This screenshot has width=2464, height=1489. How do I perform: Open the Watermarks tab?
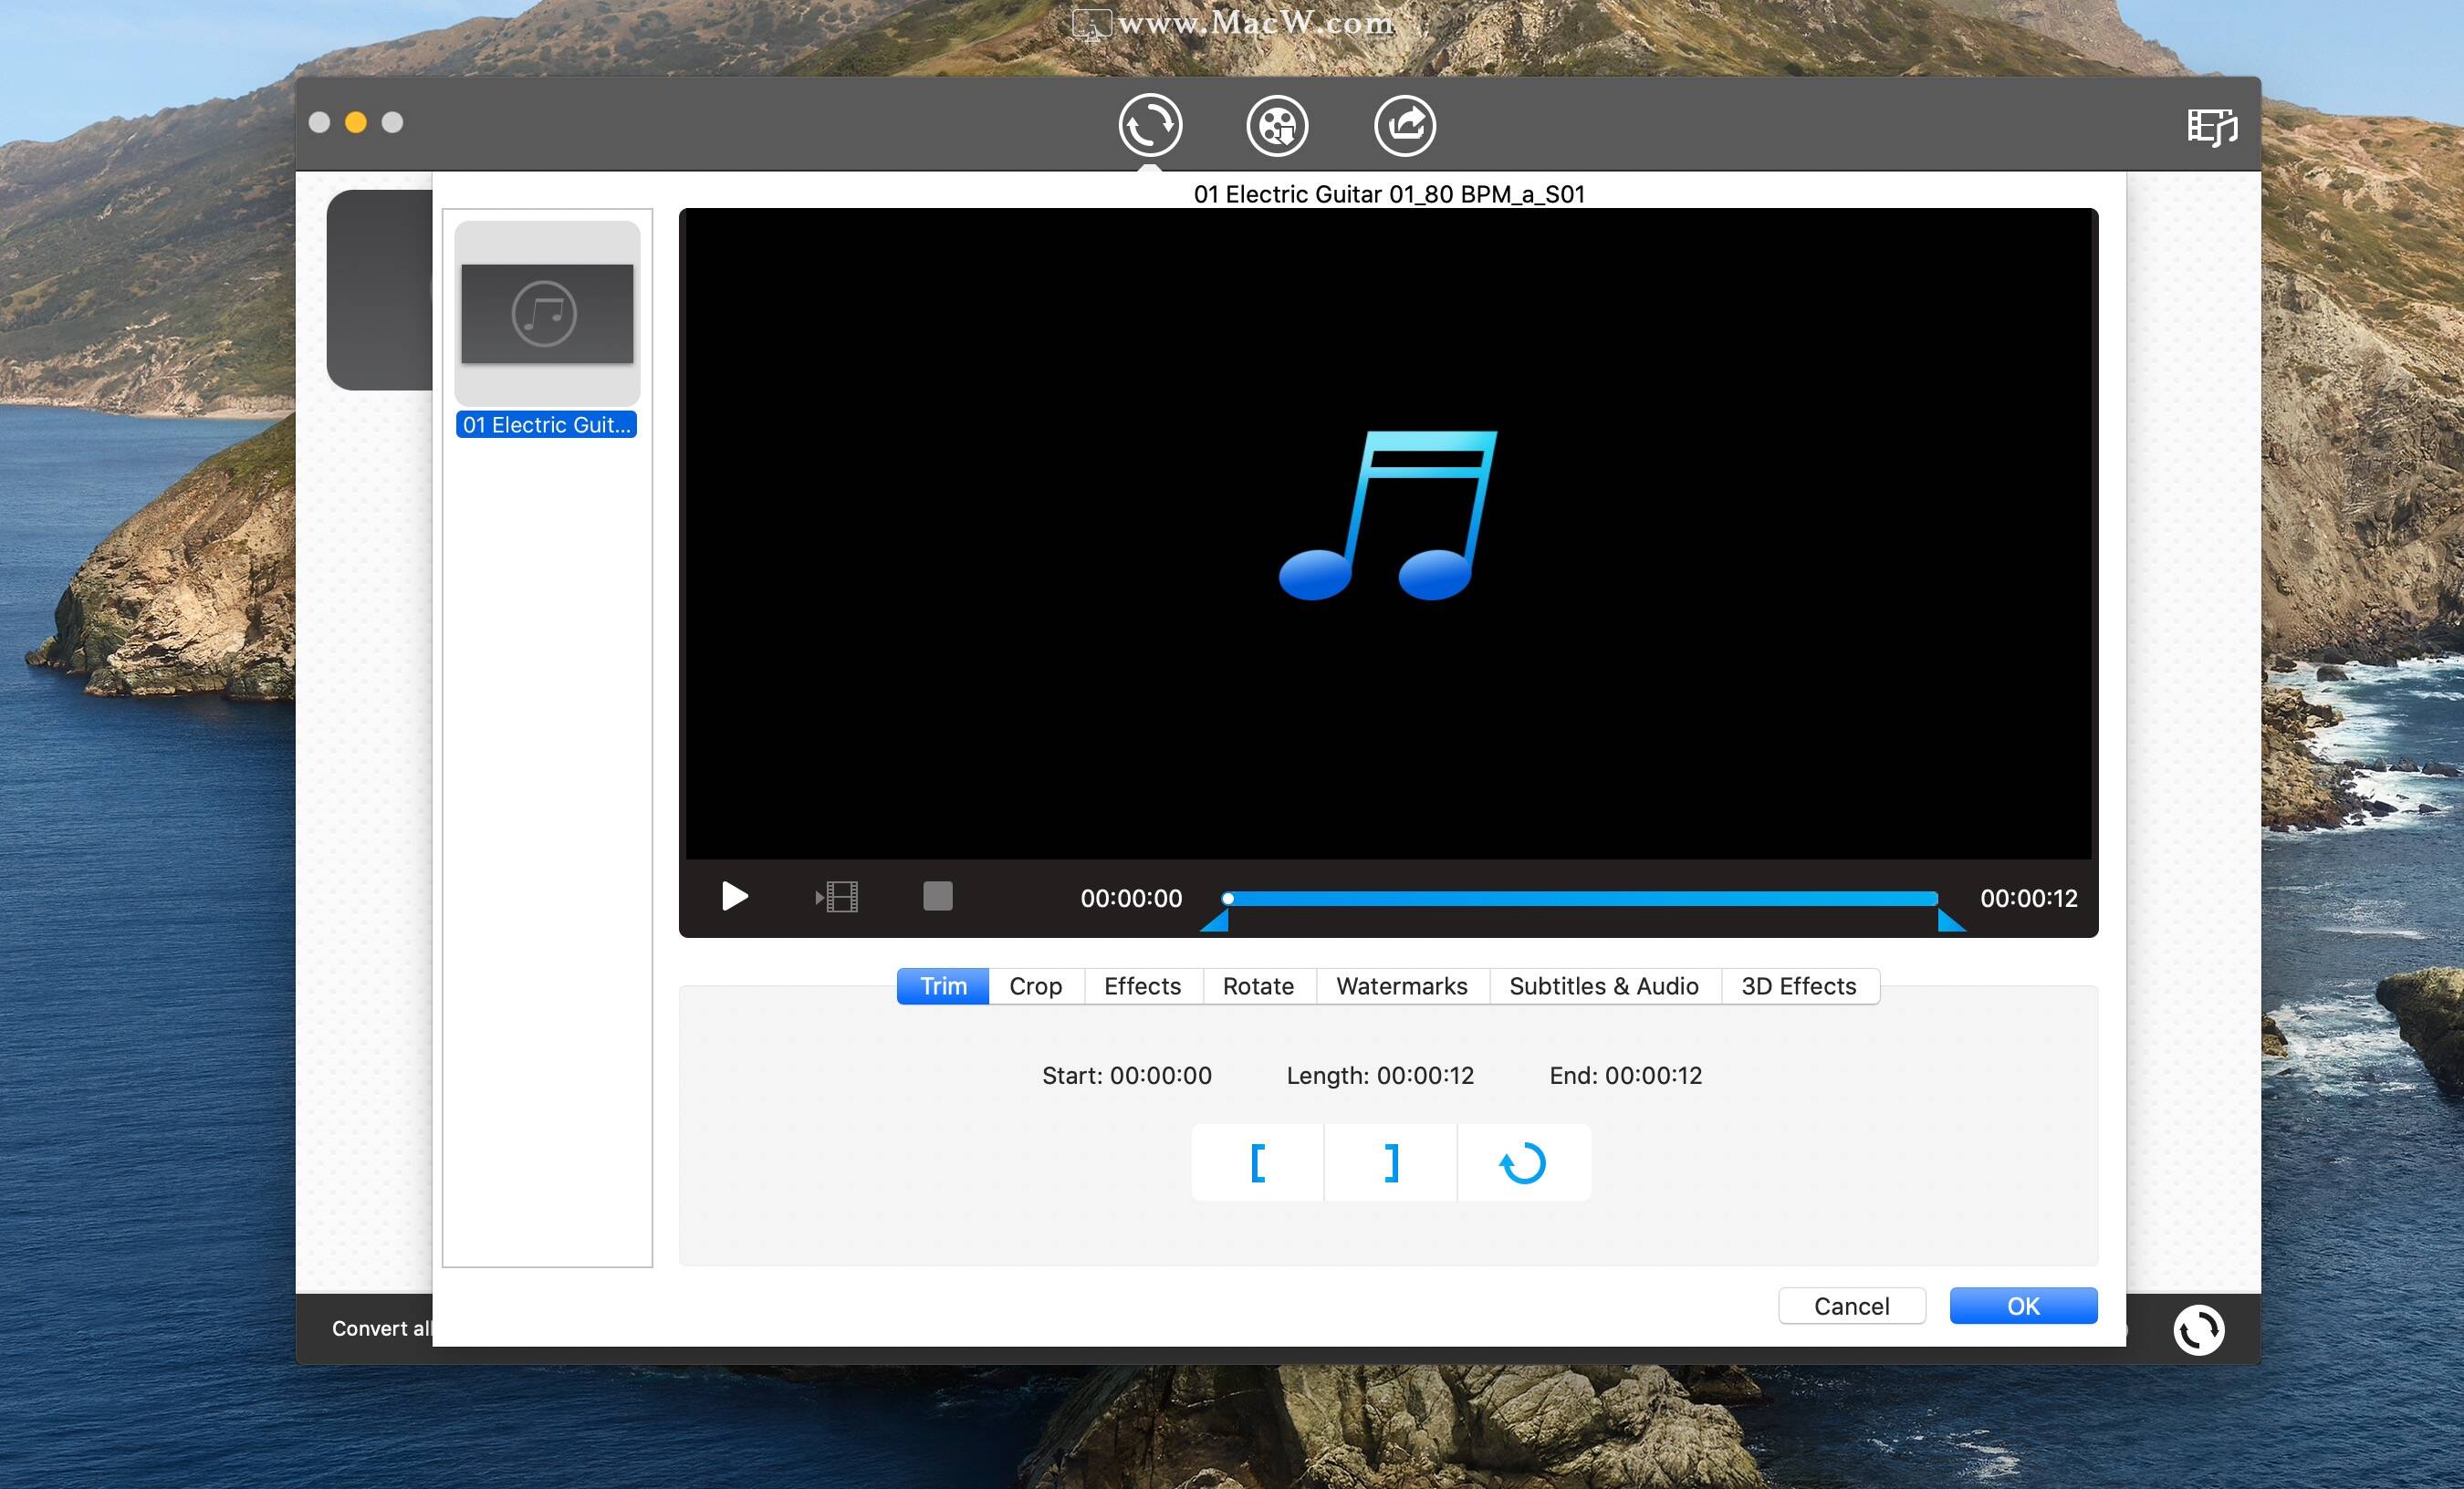tap(1402, 986)
